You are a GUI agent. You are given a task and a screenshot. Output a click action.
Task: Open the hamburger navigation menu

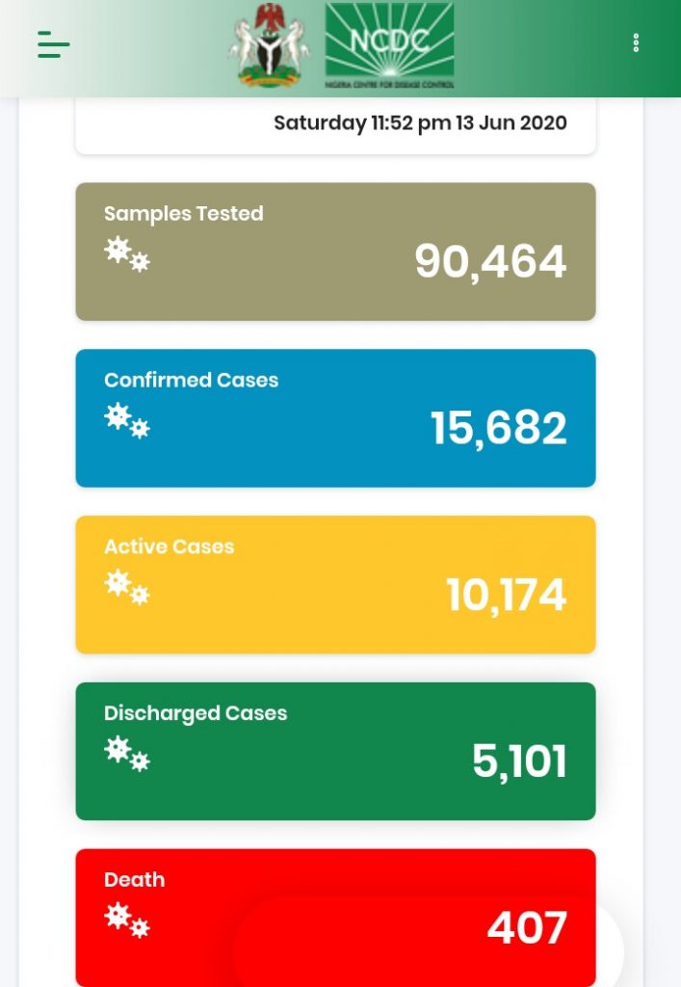(54, 44)
